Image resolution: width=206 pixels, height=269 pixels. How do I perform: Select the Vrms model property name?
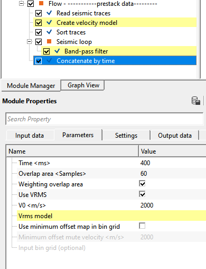(x=35, y=216)
